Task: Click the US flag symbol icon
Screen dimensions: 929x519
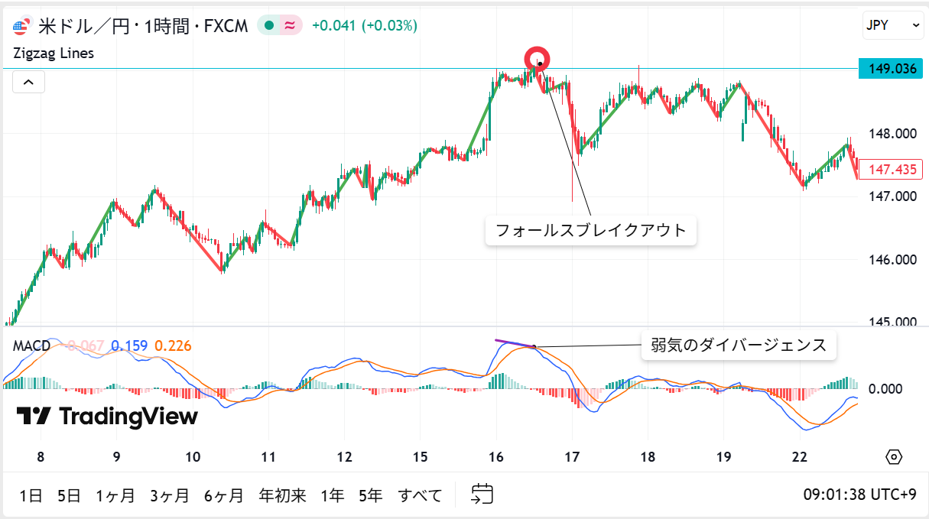Action: [22, 25]
